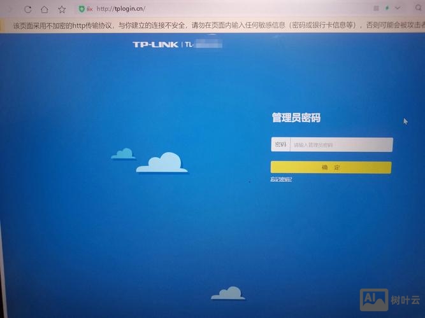Click the grid icon in address bar
Viewport: 425px width, 318px height.
[x=376, y=8]
